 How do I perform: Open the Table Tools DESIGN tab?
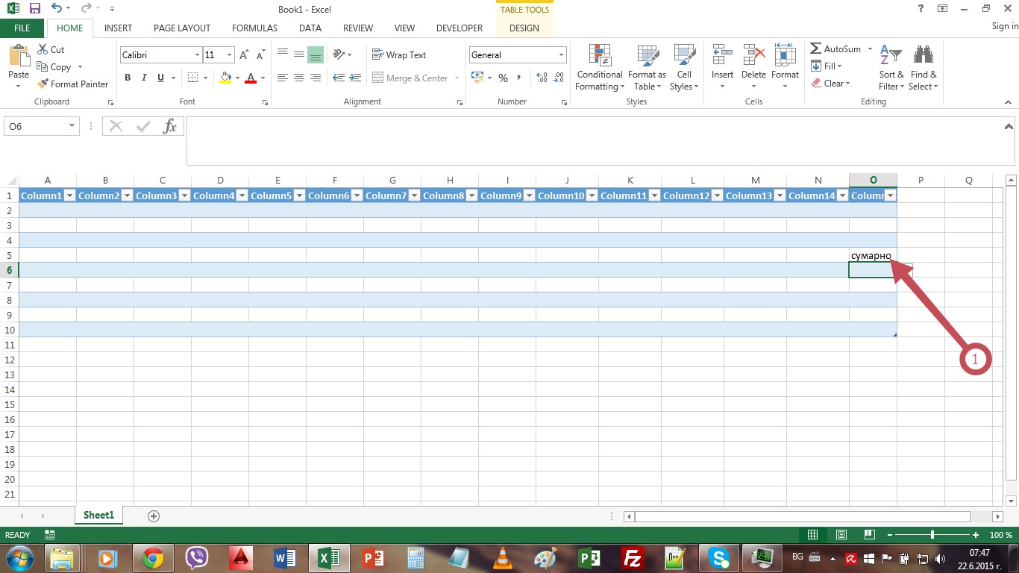(x=524, y=28)
